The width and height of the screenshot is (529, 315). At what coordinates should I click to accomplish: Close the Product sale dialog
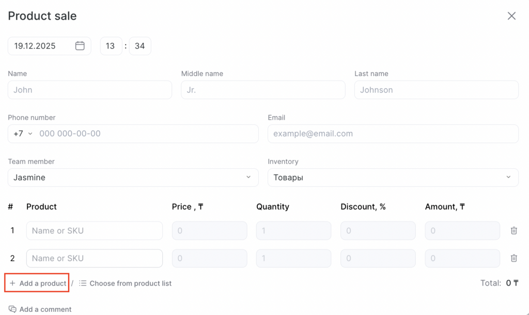click(511, 16)
